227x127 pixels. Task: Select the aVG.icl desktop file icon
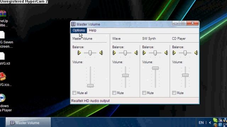(2, 56)
